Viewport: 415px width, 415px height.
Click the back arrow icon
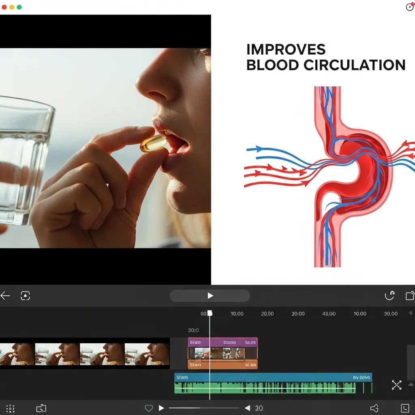tap(5, 296)
